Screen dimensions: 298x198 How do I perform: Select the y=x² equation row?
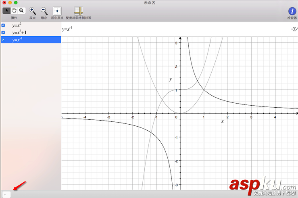coord(31,25)
